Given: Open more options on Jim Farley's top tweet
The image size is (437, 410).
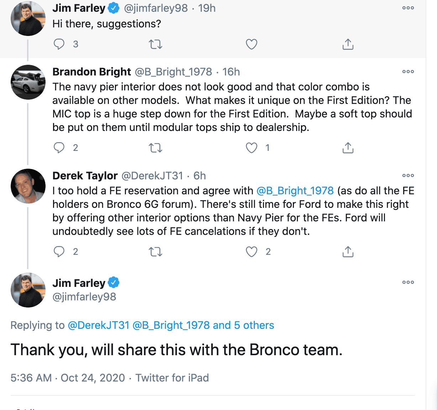Looking at the screenshot, I should 408,8.
